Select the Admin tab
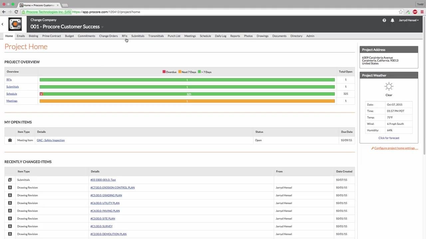Screen dimensions: 426x239 click(x=310, y=36)
